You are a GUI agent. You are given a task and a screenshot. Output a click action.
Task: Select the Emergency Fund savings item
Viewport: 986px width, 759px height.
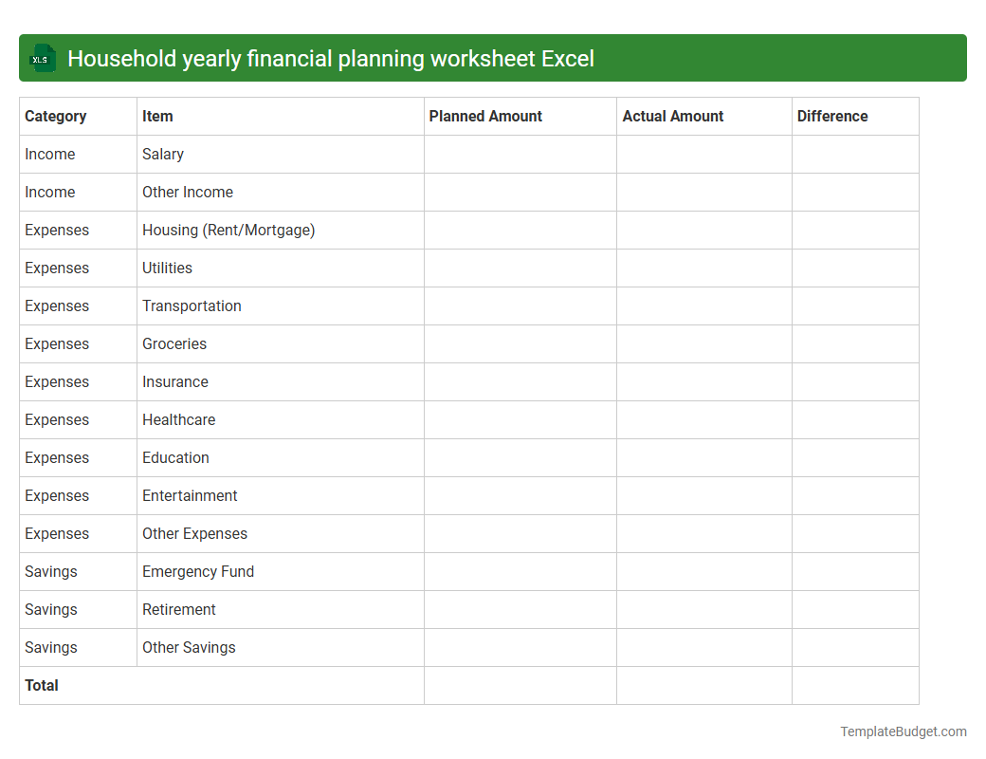[198, 571]
